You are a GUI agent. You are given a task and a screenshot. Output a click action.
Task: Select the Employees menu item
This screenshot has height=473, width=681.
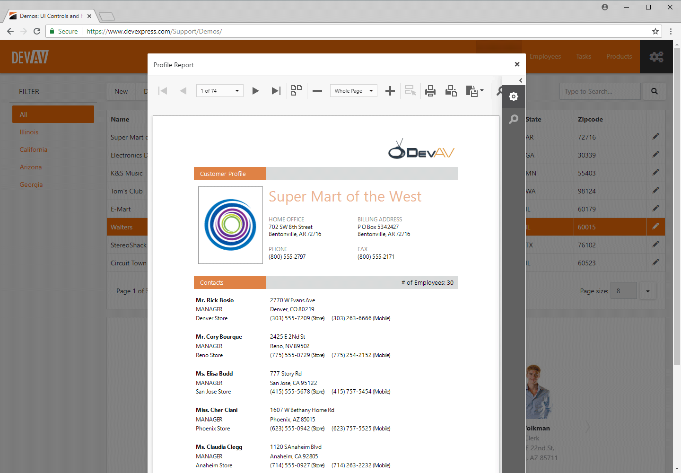click(545, 56)
